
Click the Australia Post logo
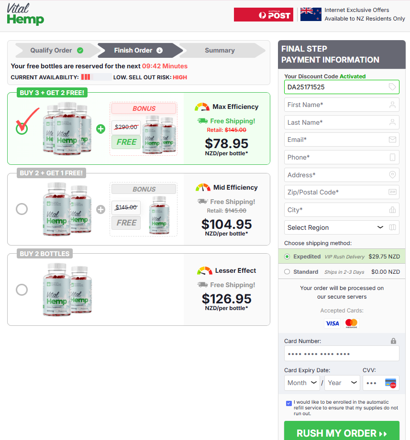click(x=263, y=14)
